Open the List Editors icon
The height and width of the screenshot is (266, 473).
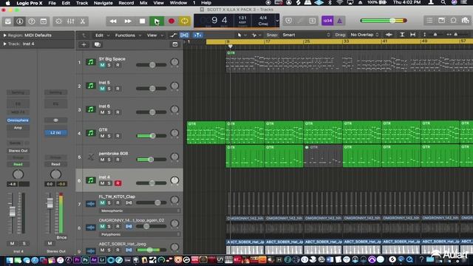tap(429, 21)
